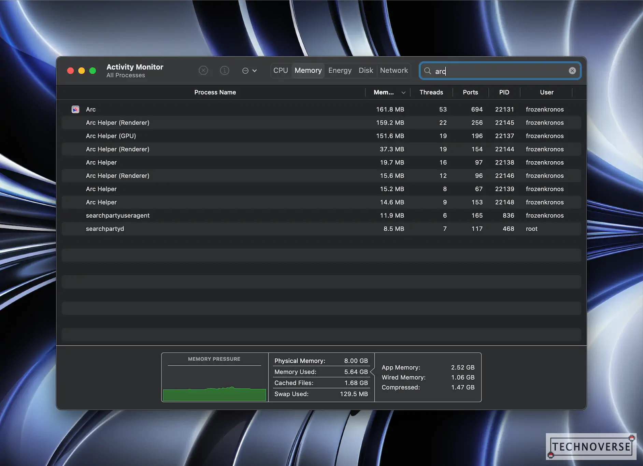Image resolution: width=643 pixels, height=466 pixels.
Task: Close the Activity Monitor window
Action: pyautogui.click(x=71, y=71)
